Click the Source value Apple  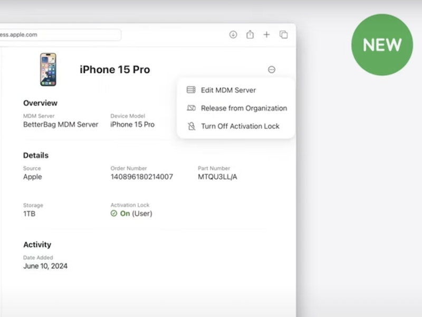click(x=33, y=177)
